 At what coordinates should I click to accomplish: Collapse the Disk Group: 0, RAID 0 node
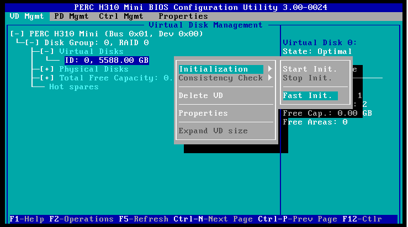tap(33, 43)
